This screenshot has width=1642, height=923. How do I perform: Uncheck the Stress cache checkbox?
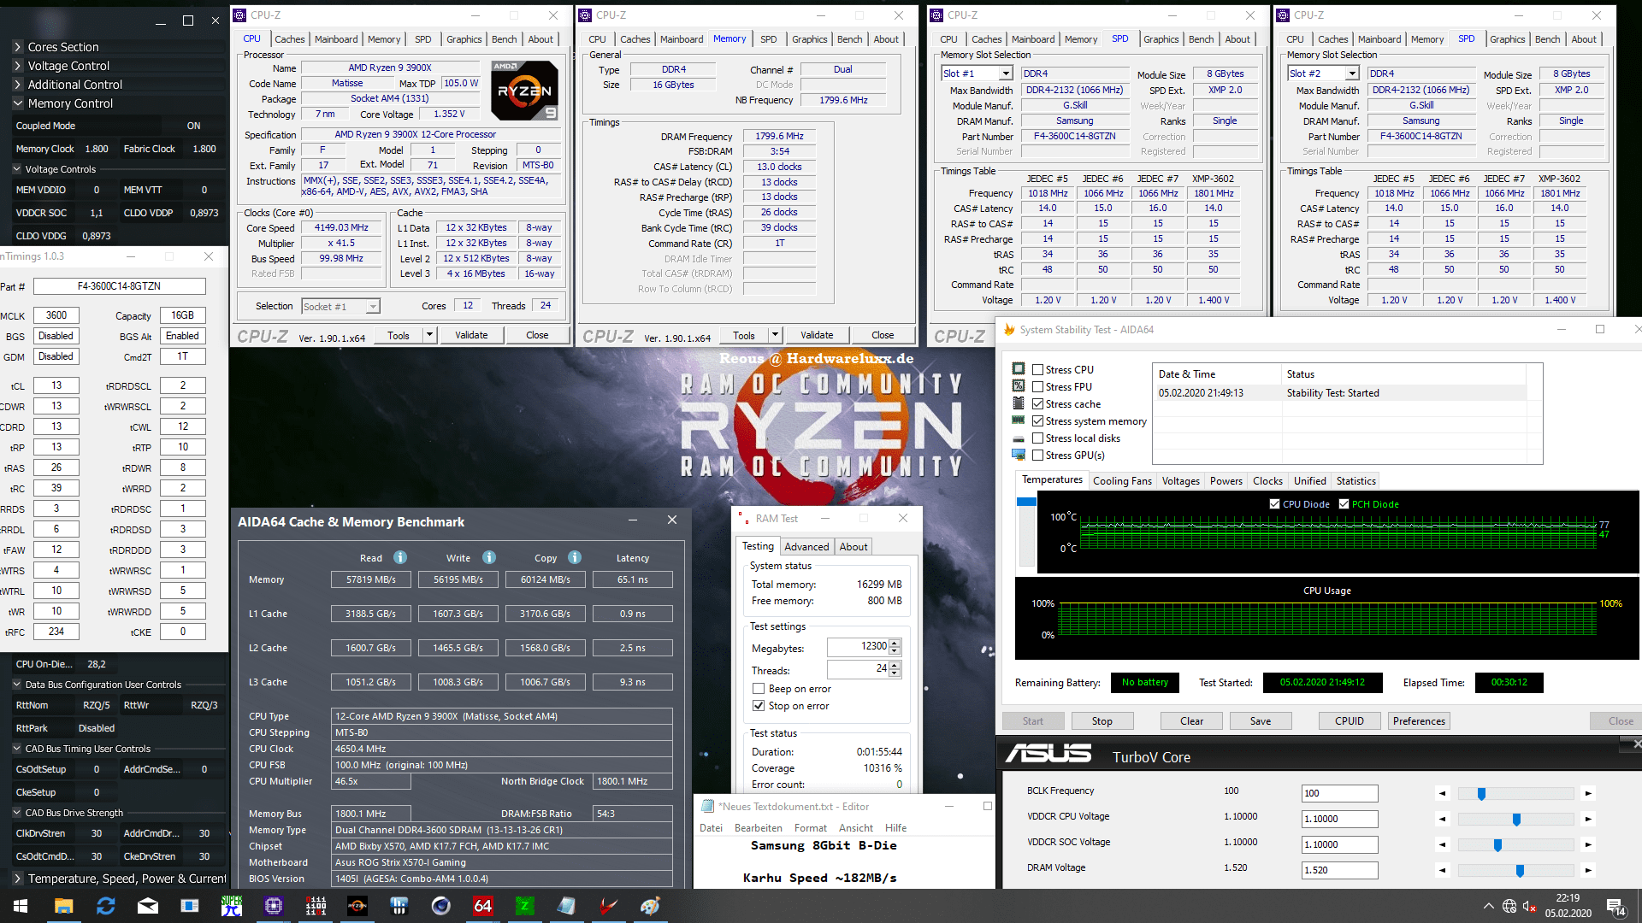(x=1037, y=404)
